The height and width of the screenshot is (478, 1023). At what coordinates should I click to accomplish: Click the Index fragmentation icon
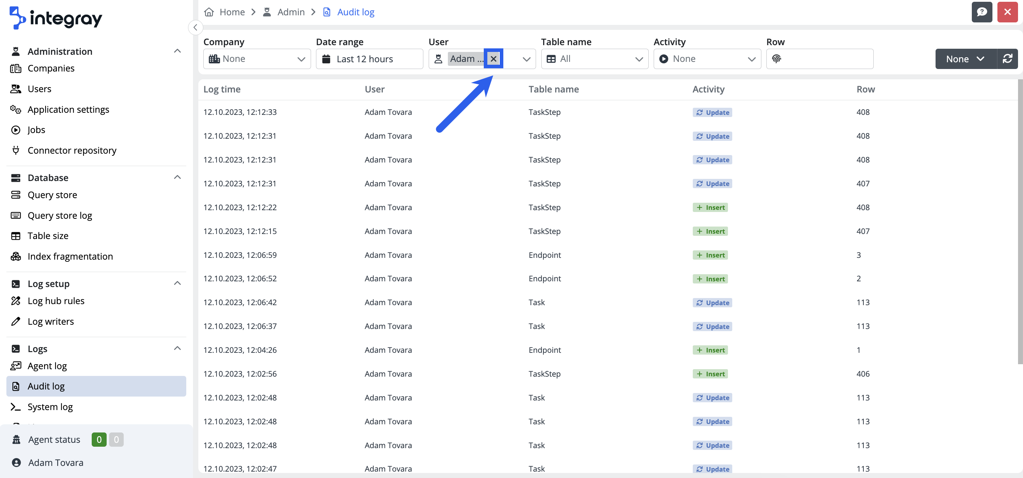[16, 256]
